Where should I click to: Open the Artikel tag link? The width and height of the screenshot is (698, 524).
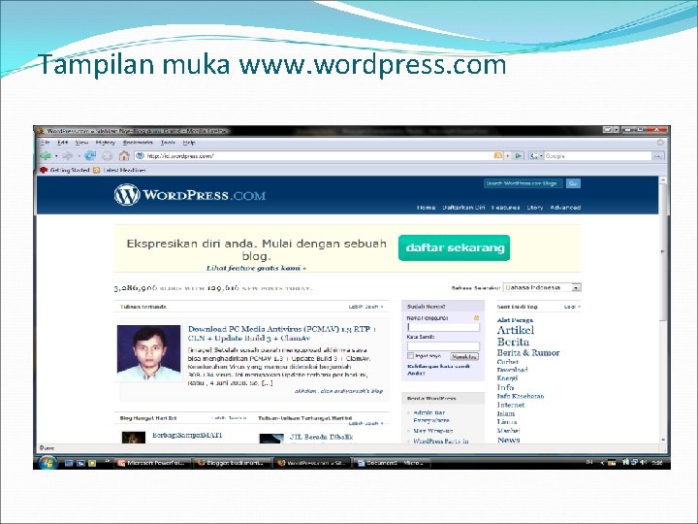point(516,330)
